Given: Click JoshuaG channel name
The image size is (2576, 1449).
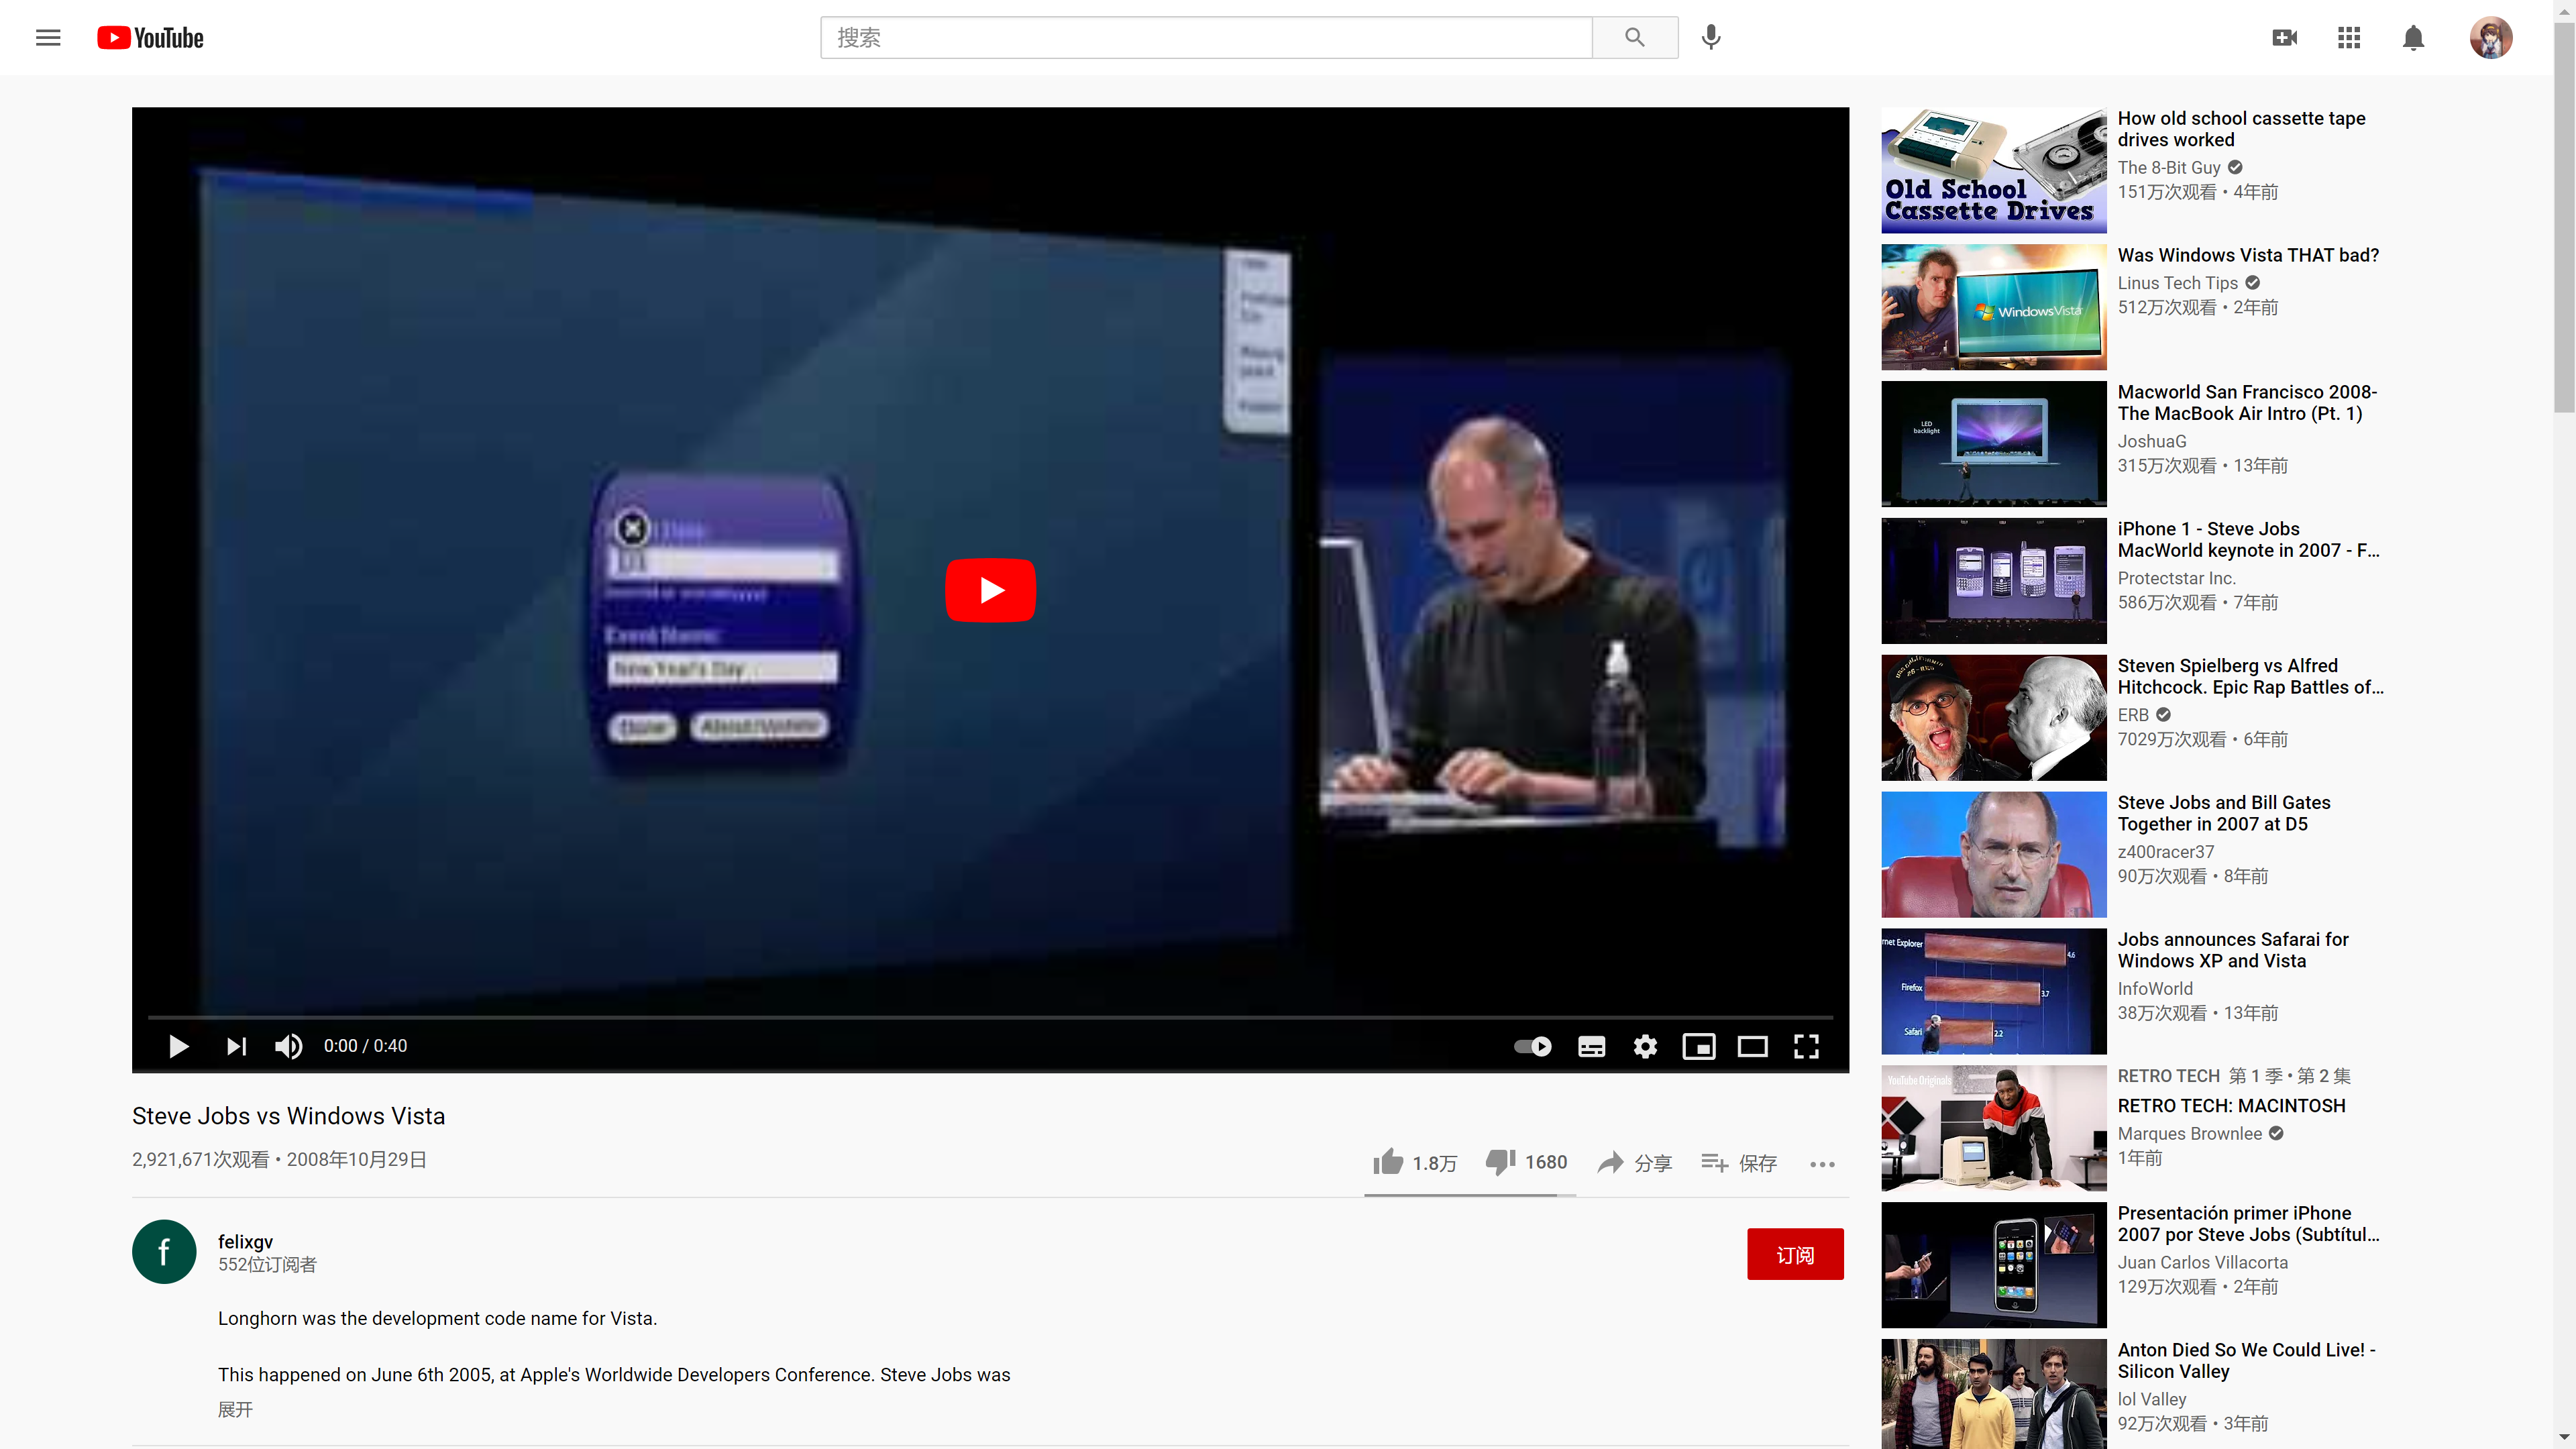Looking at the screenshot, I should click(x=2151, y=441).
